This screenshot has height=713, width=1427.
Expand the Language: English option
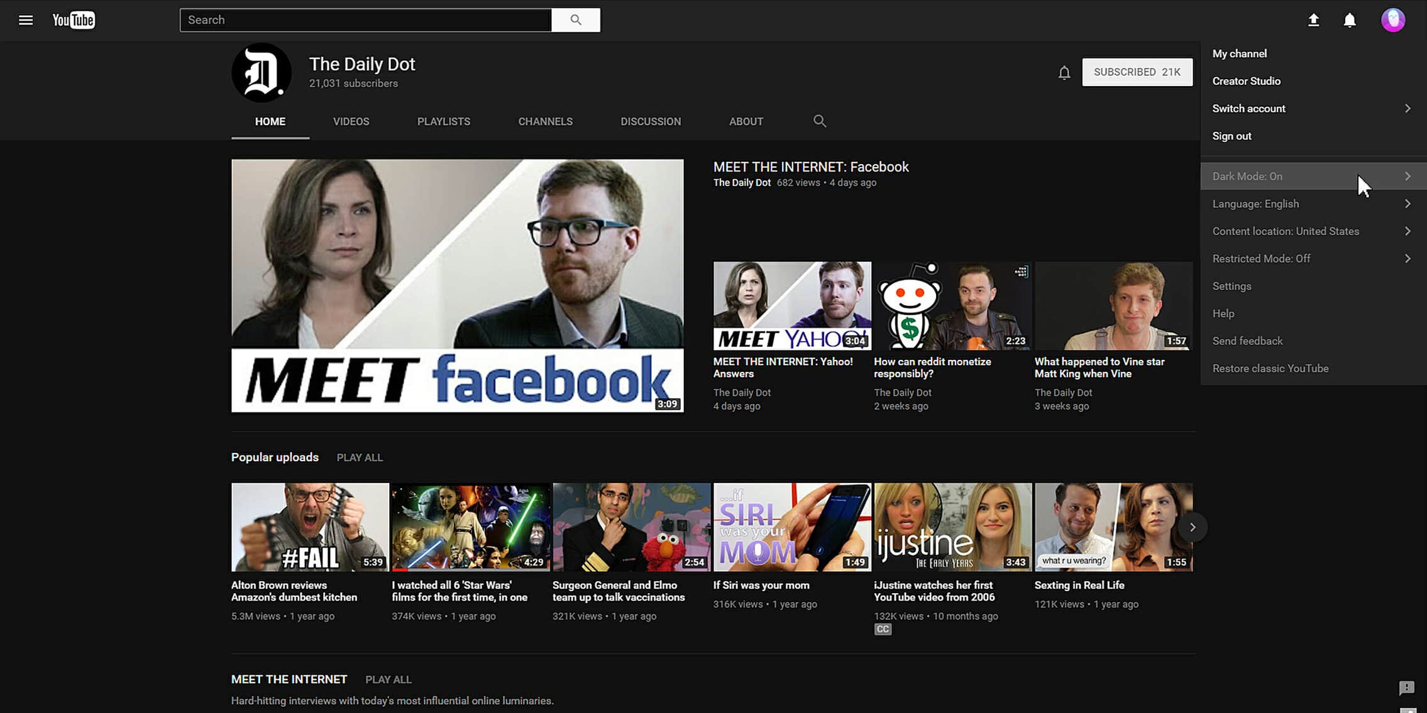point(1313,204)
